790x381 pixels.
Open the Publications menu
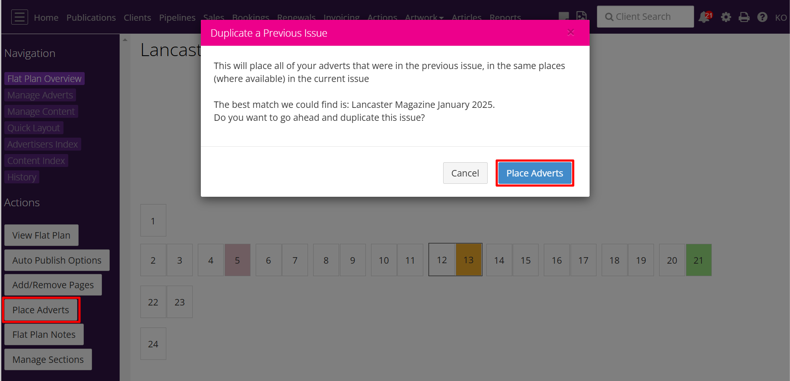pos(91,18)
